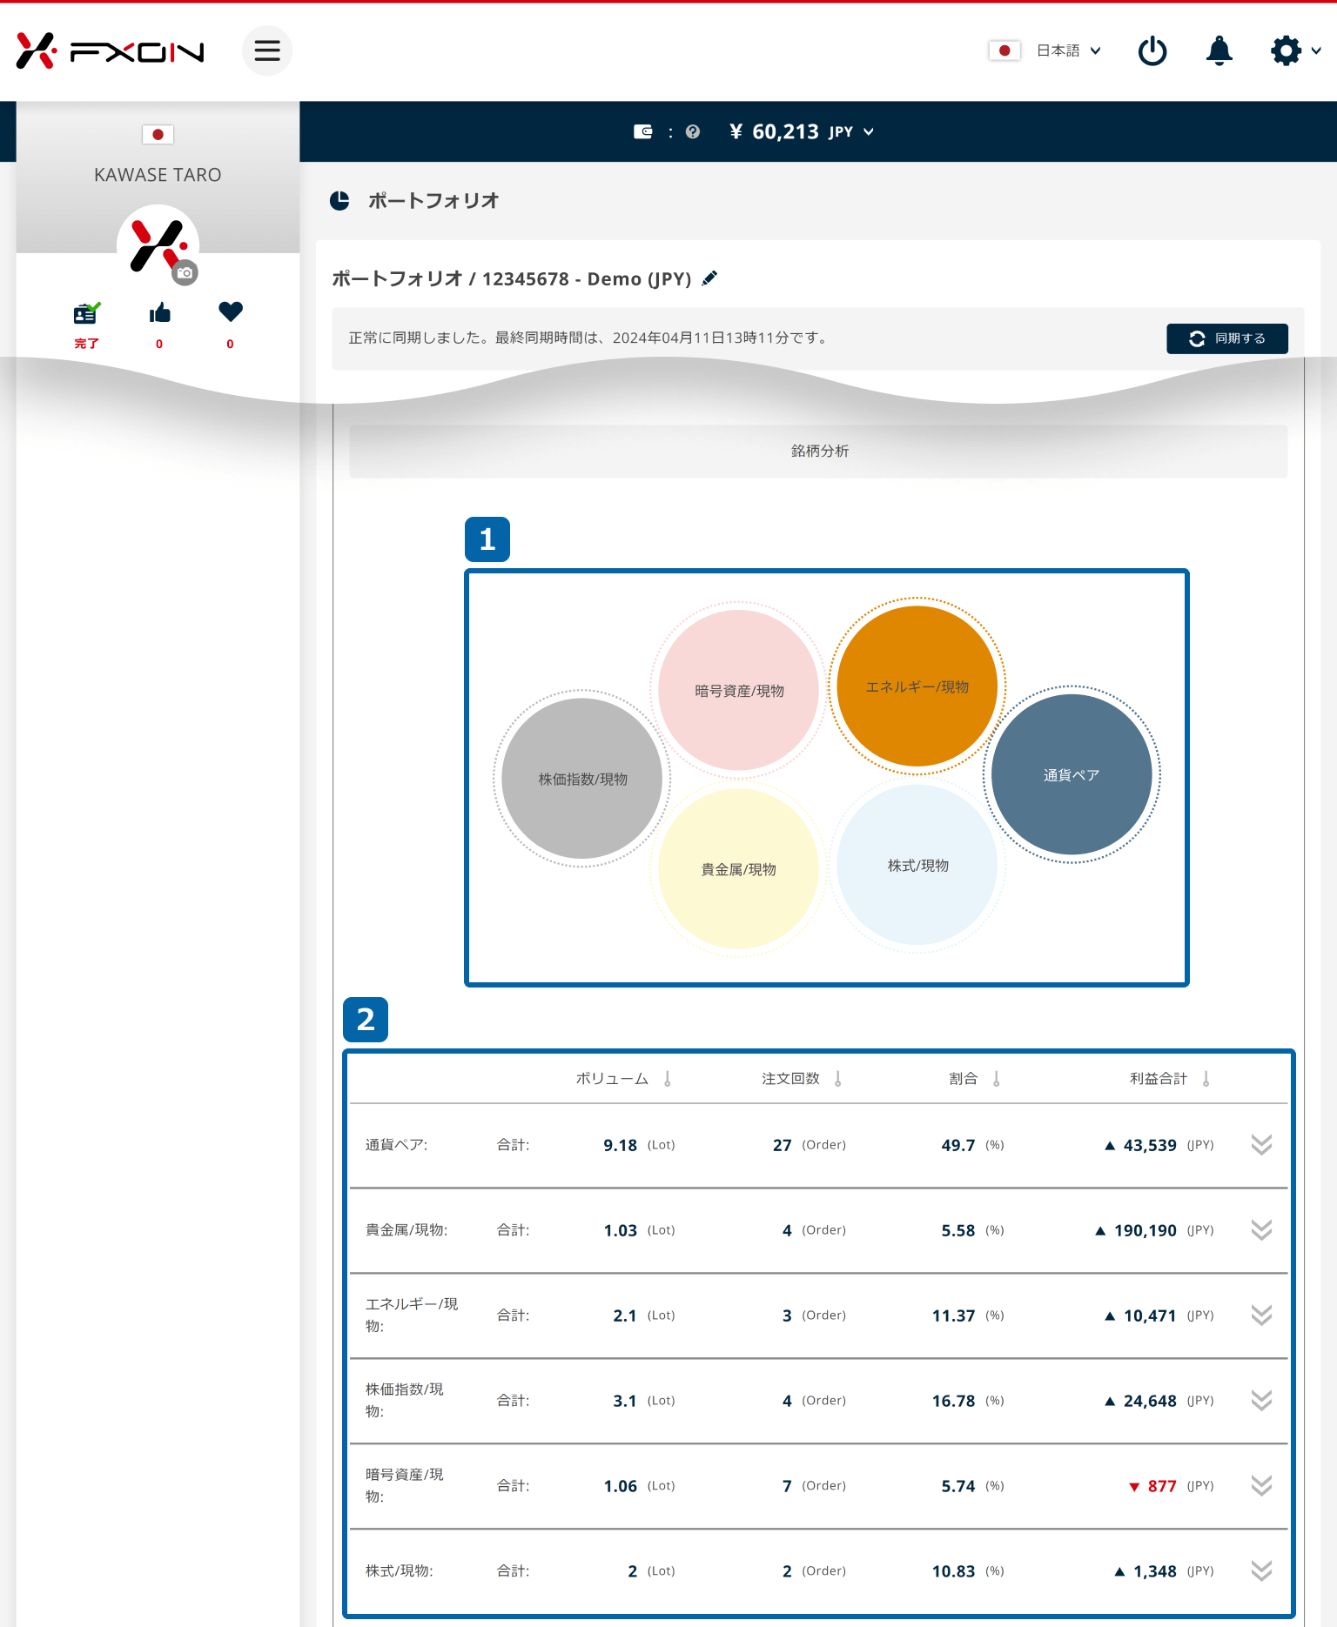Open the hamburger navigation menu
Screen dimensions: 1337x1627
[x=266, y=50]
